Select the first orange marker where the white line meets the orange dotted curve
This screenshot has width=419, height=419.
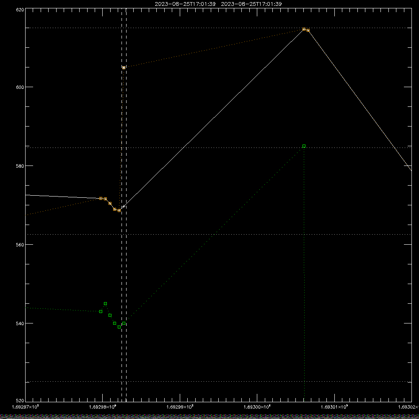pos(101,198)
